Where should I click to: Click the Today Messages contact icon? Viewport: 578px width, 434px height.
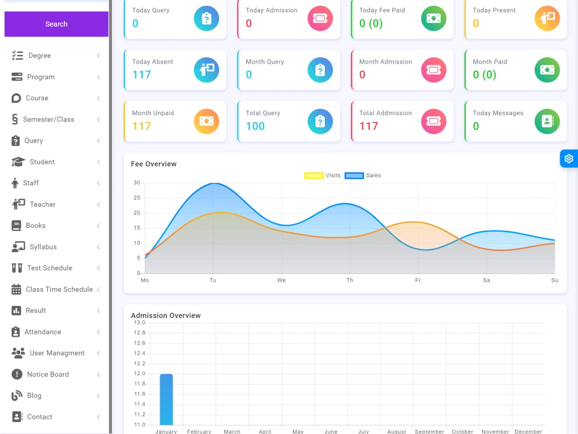coord(547,121)
